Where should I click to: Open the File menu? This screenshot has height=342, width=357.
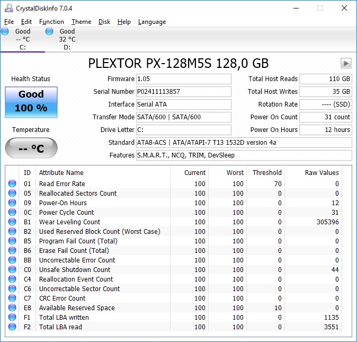point(9,22)
